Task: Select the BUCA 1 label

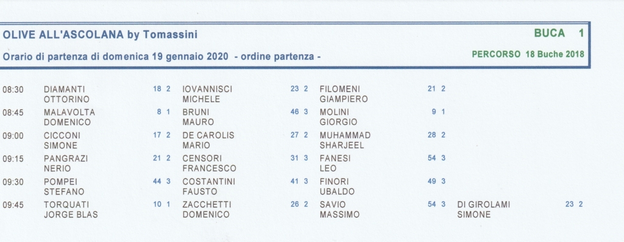Action: point(559,34)
